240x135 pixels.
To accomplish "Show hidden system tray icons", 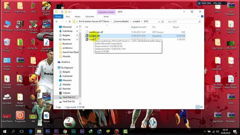I will pyautogui.click(x=205, y=132).
